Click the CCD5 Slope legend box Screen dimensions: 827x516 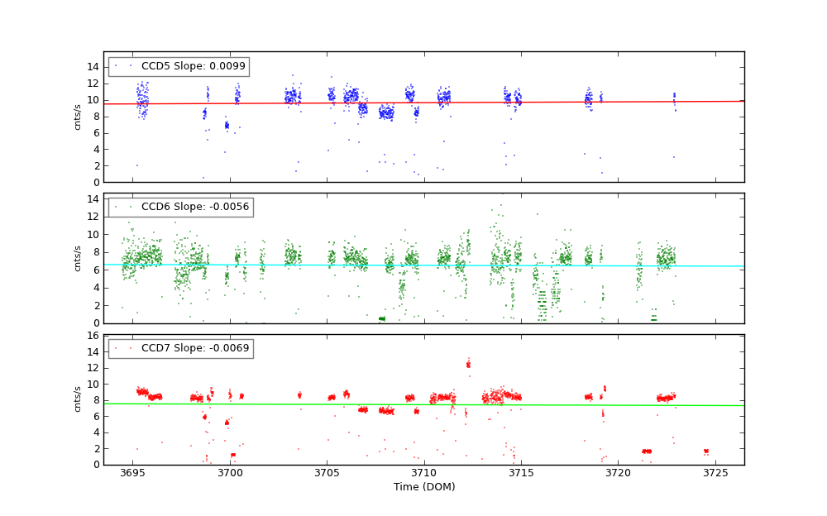point(179,66)
